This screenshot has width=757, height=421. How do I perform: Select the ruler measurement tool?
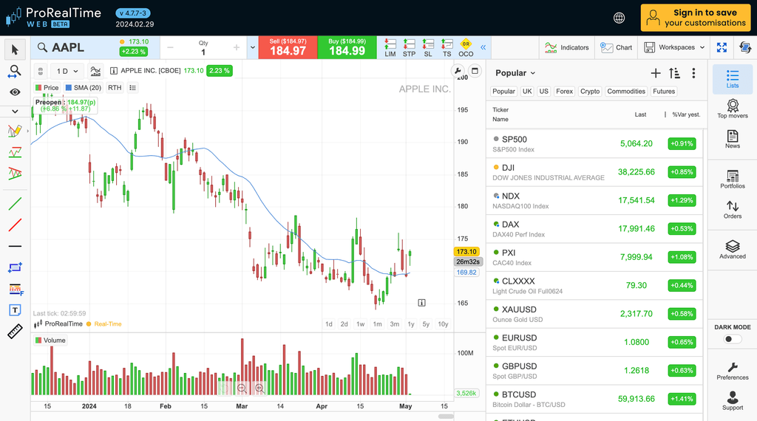point(15,332)
